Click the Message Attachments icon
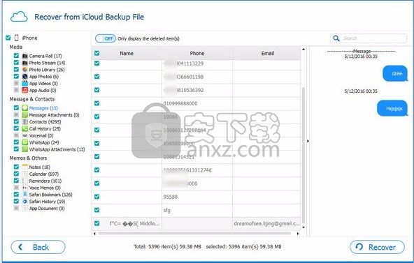 point(24,115)
